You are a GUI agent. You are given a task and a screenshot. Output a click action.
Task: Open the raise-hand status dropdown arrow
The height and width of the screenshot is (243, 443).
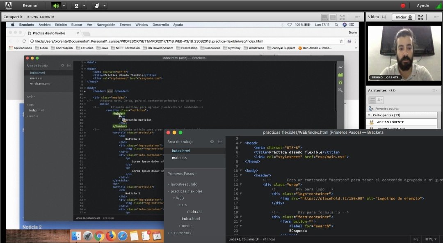tap(105, 6)
